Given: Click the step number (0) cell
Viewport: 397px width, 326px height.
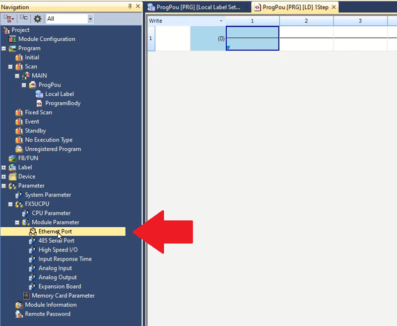Looking at the screenshot, I should [x=208, y=39].
